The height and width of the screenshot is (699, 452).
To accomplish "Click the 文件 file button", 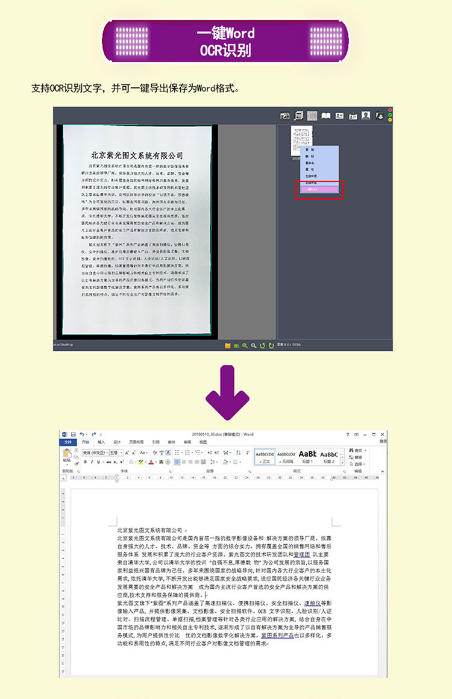I will 67,442.
